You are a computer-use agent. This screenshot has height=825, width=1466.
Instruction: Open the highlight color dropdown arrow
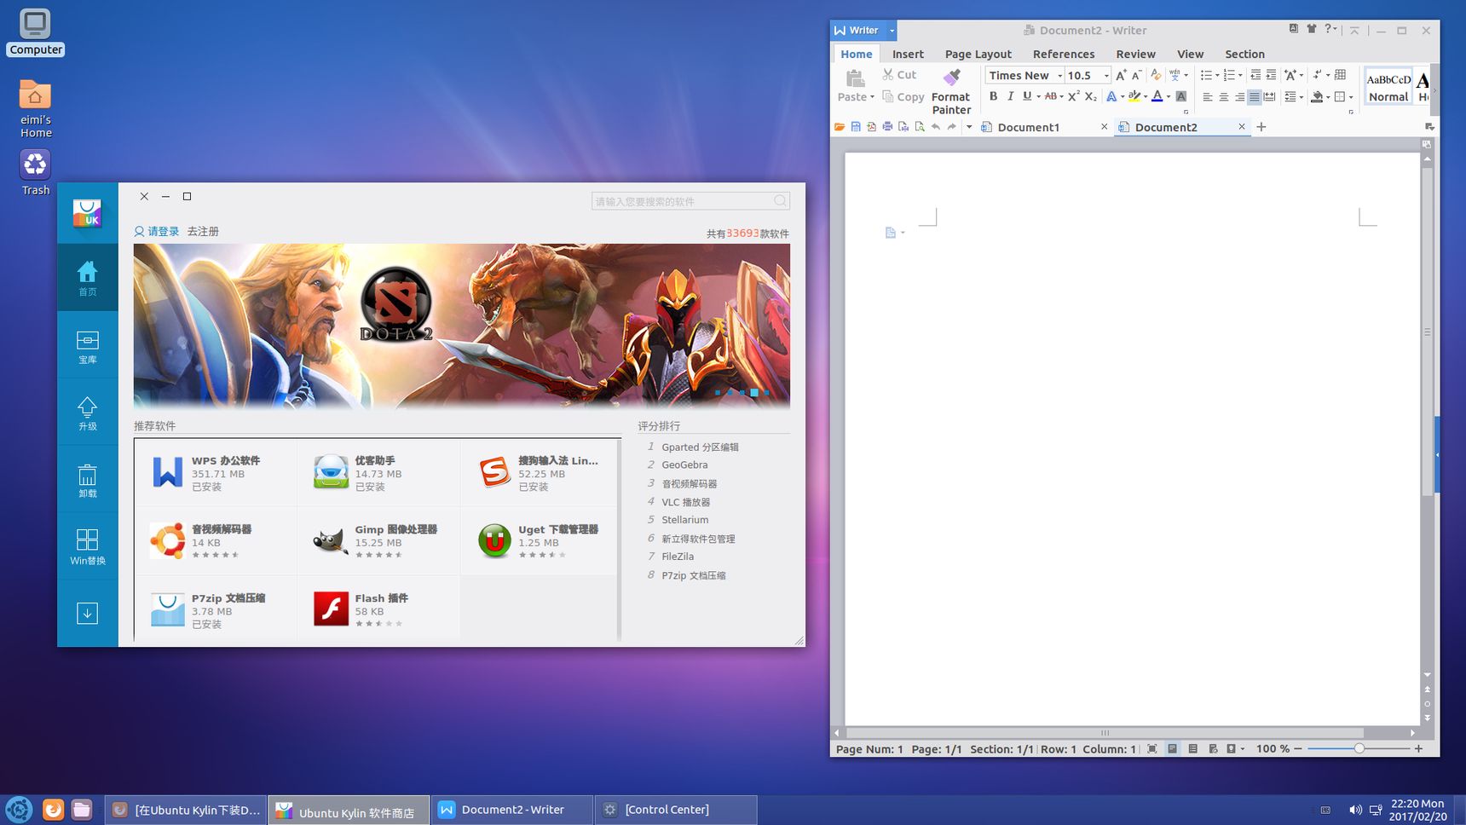click(x=1145, y=96)
